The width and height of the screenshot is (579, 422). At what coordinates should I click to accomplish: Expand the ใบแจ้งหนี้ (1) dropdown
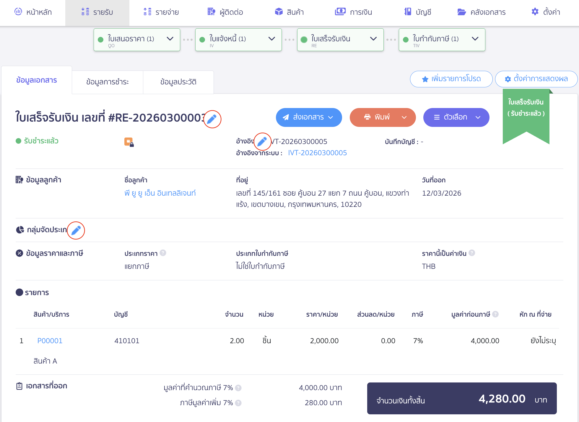tap(271, 39)
